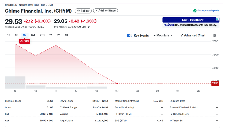Click the volume bar for June 13

click(36, 87)
